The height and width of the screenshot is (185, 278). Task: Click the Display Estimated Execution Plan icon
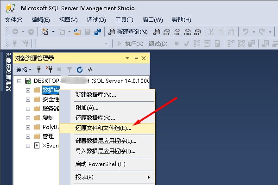[x=197, y=43]
